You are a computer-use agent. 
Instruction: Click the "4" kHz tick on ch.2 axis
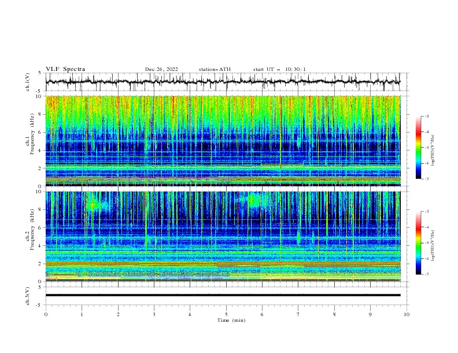[x=40, y=246]
